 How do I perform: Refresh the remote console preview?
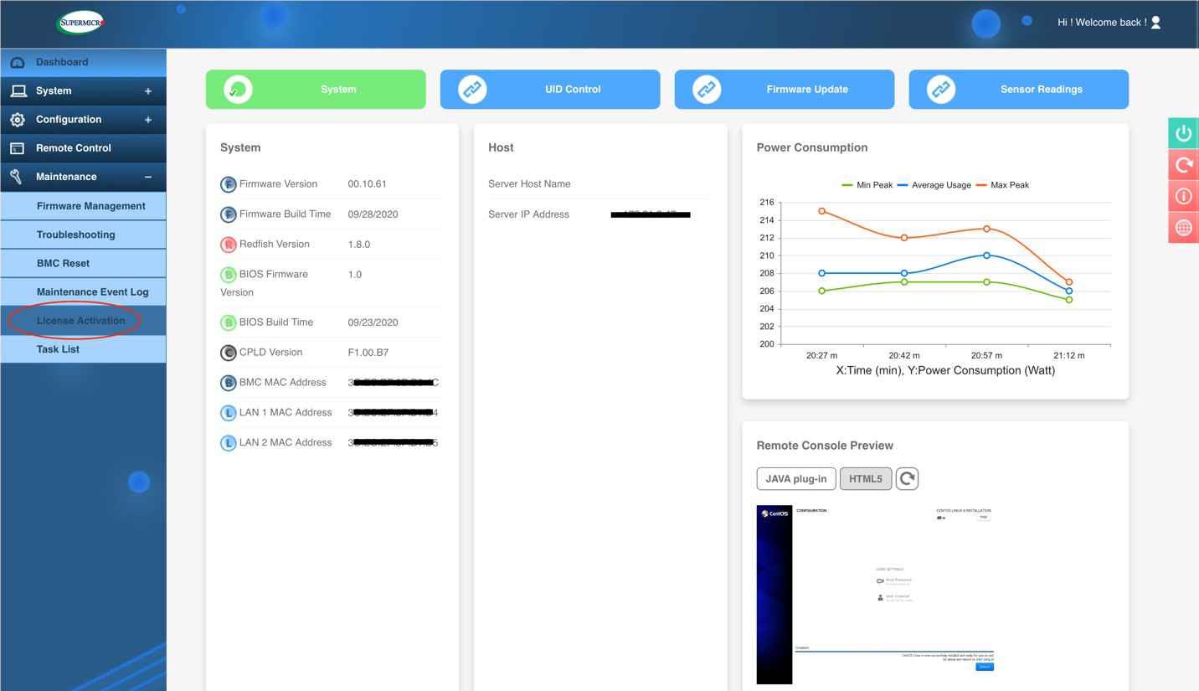[x=907, y=478]
